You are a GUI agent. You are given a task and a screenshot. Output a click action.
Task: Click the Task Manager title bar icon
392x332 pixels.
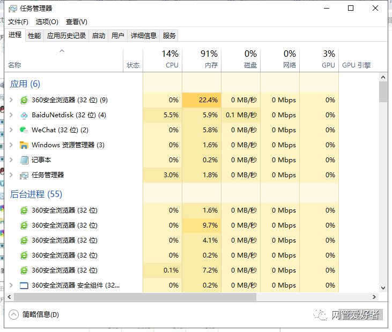coord(12,9)
